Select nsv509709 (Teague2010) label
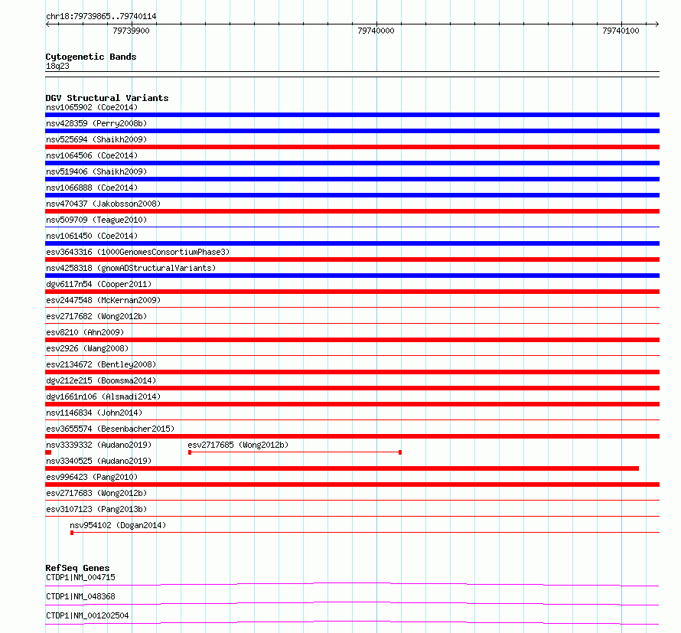 [x=96, y=220]
